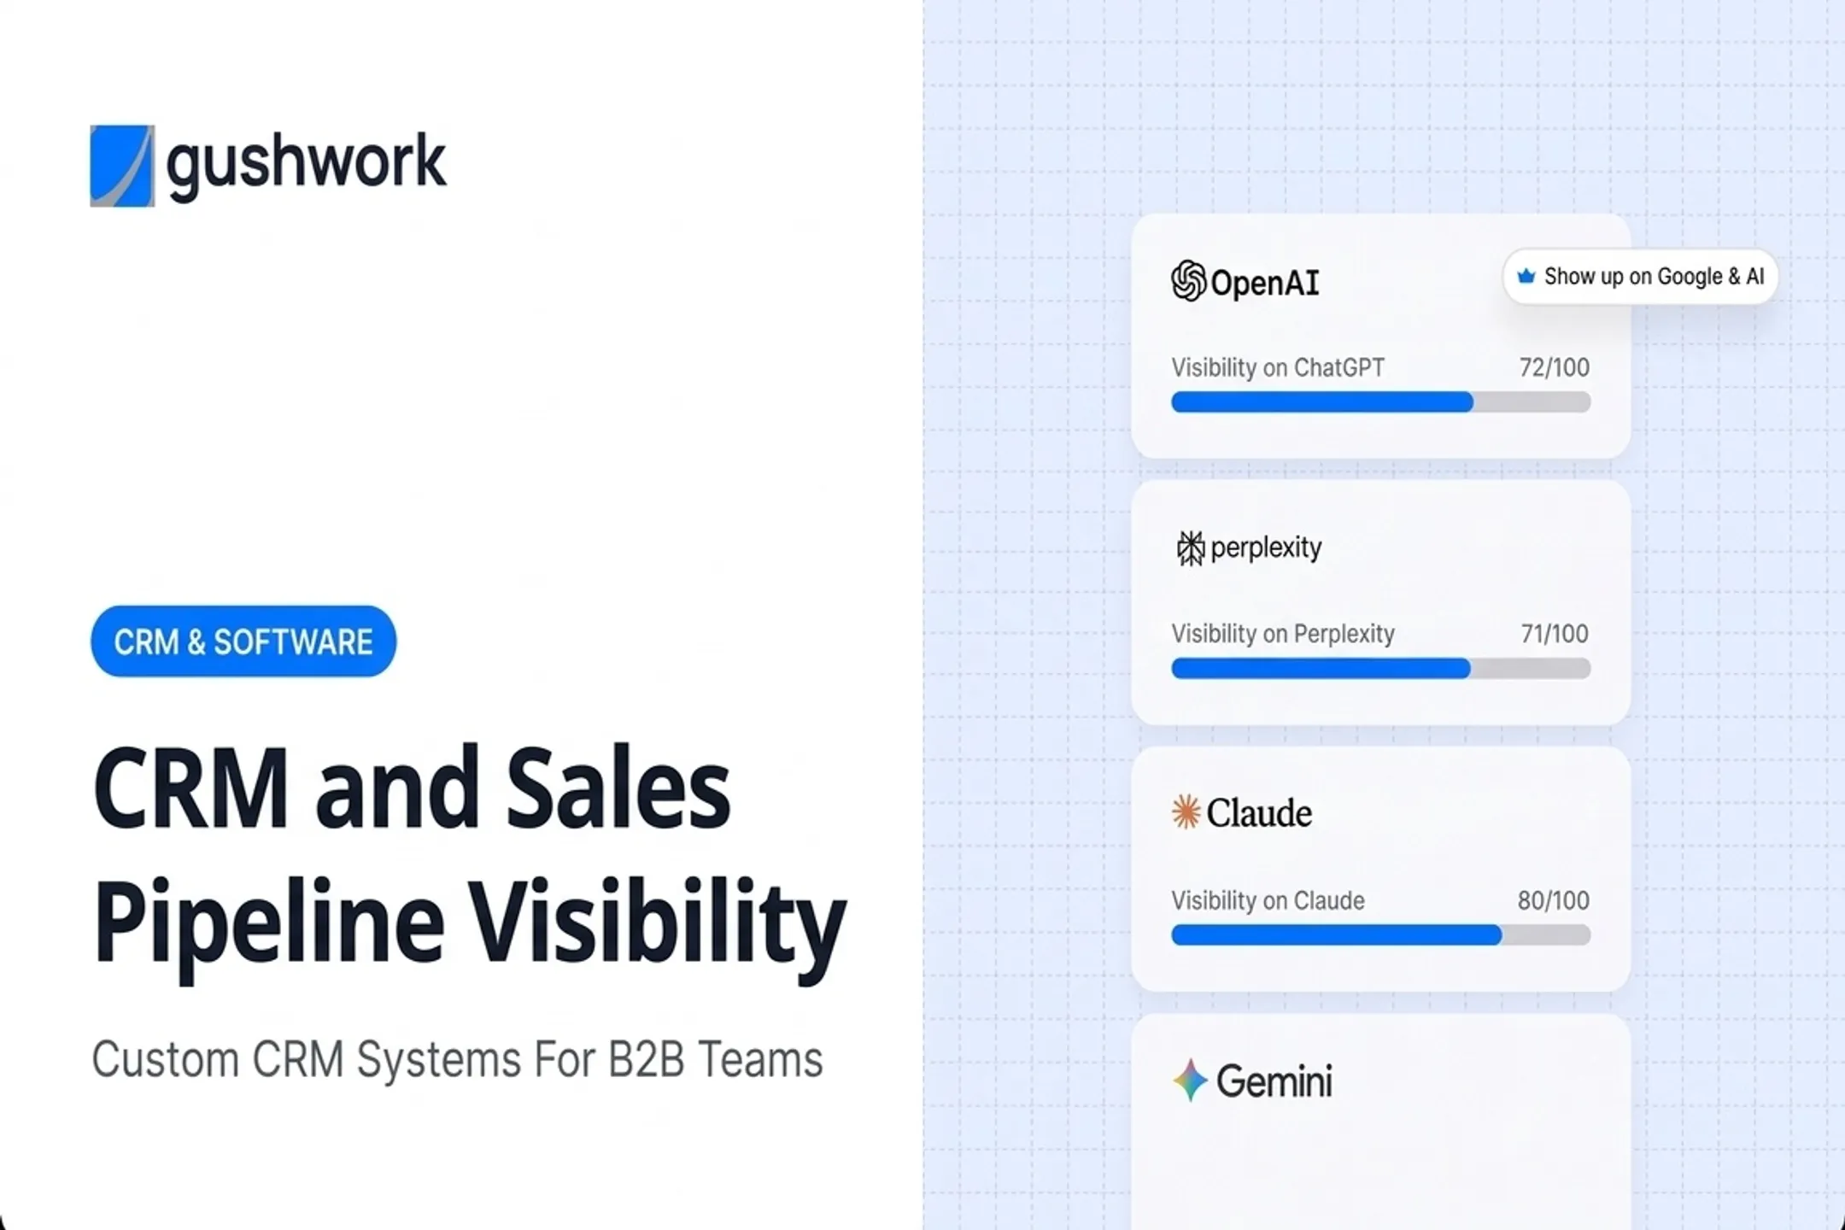
Task: Click the Visibility on Perplexity label
Action: pyautogui.click(x=1283, y=634)
